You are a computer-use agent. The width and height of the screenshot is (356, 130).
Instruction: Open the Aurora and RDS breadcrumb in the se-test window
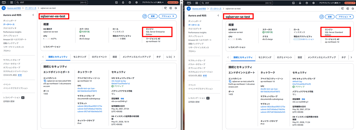point(199,9)
